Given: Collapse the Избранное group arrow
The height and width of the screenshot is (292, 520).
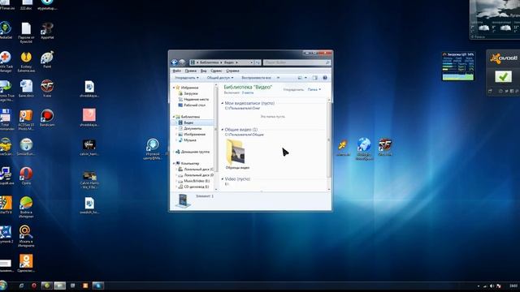Looking at the screenshot, I should [x=174, y=88].
